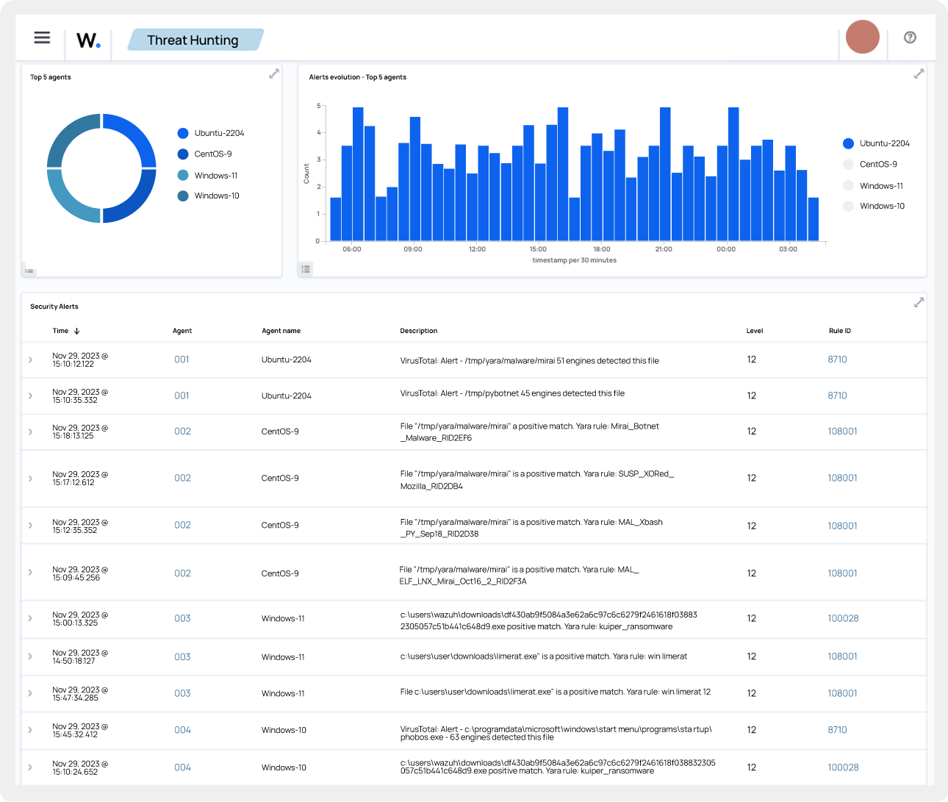Open rule 8710 details link
Screen dimensions: 948x802
tap(837, 359)
